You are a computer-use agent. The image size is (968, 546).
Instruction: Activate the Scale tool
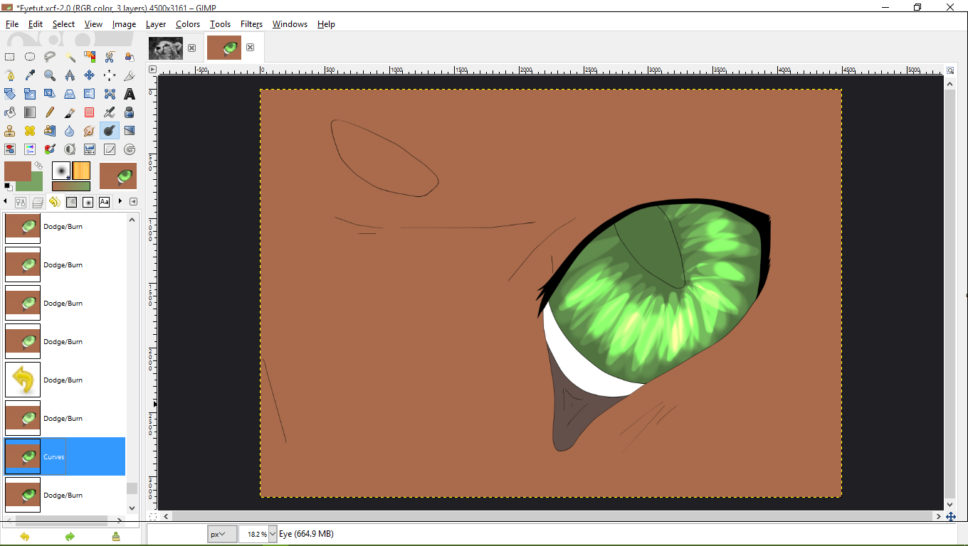30,94
